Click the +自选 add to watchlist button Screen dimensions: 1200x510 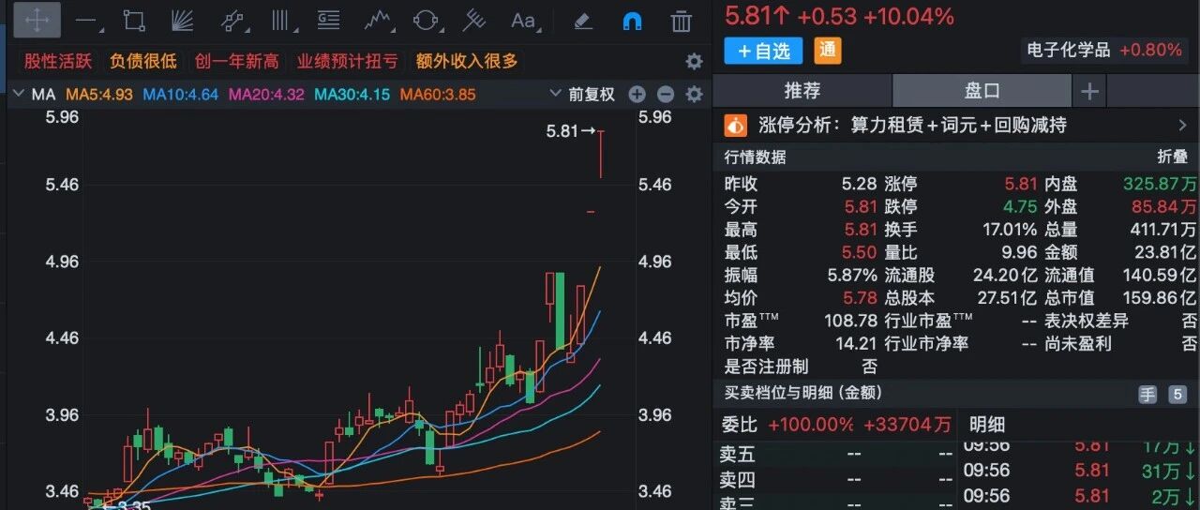(764, 51)
